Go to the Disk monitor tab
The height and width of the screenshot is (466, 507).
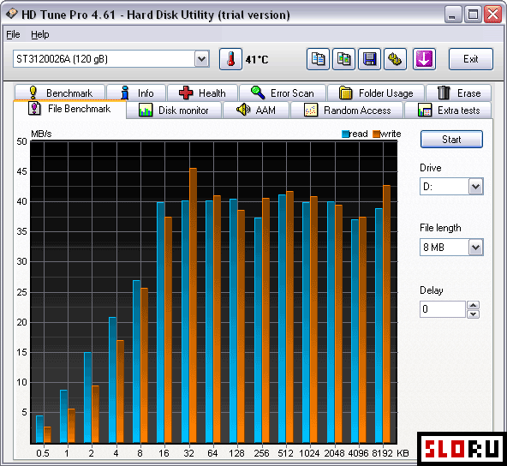click(174, 111)
